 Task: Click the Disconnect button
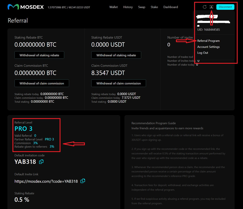click(225, 7)
